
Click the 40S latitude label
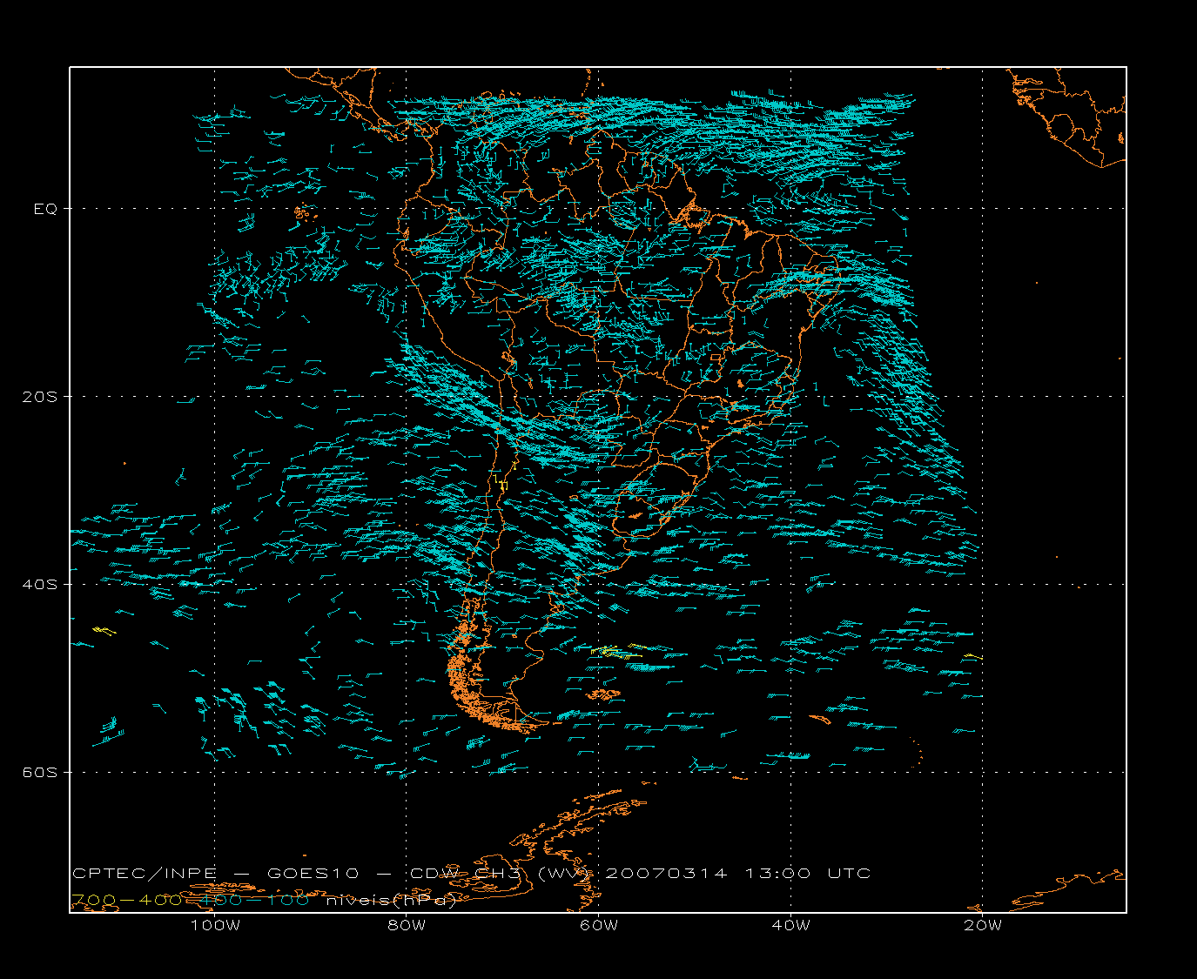click(x=40, y=584)
